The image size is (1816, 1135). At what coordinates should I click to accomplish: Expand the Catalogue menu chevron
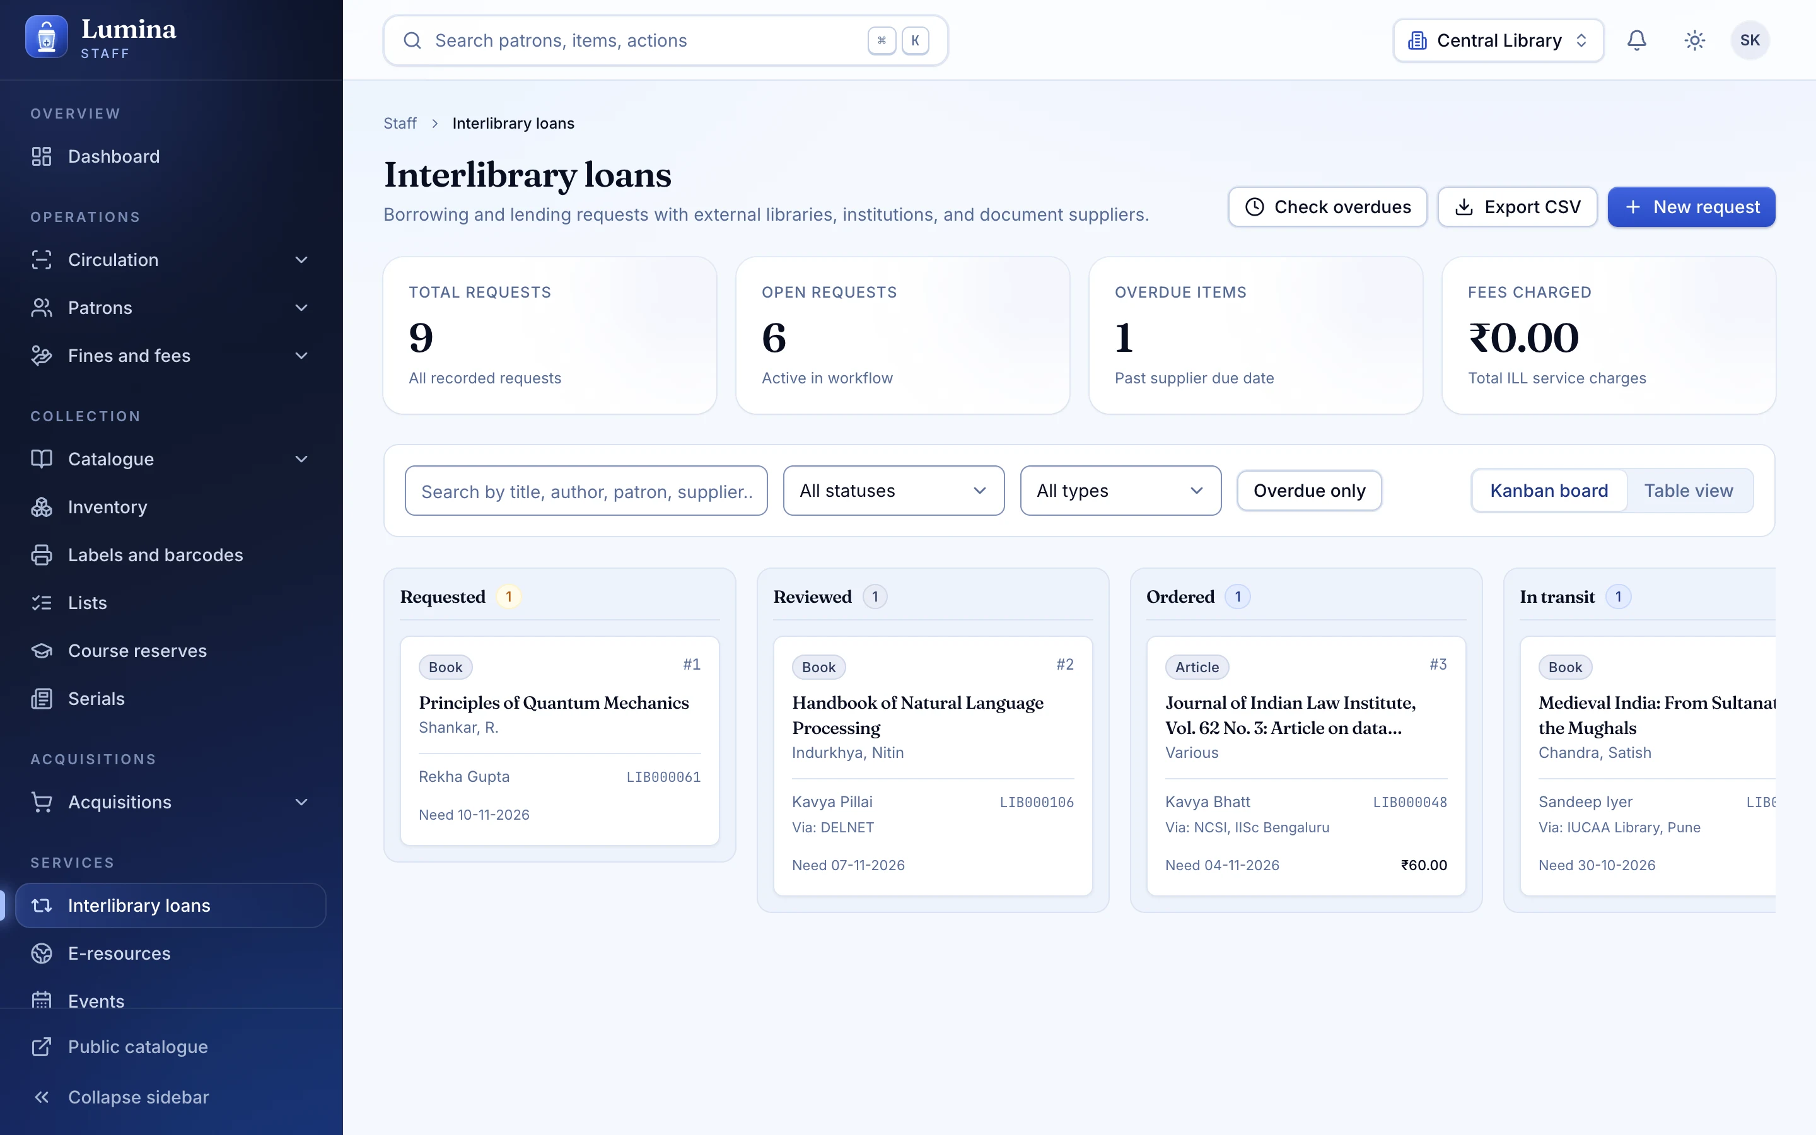click(301, 458)
